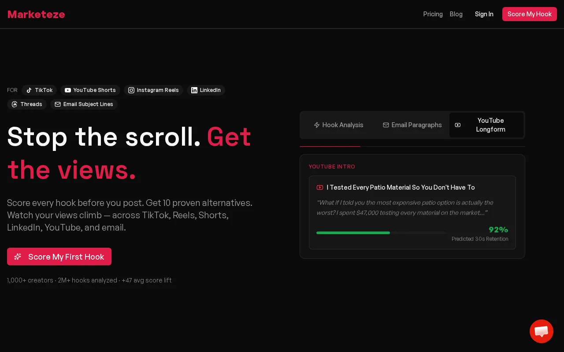Click the Threads logo icon
Image resolution: width=564 pixels, height=352 pixels.
[x=15, y=104]
